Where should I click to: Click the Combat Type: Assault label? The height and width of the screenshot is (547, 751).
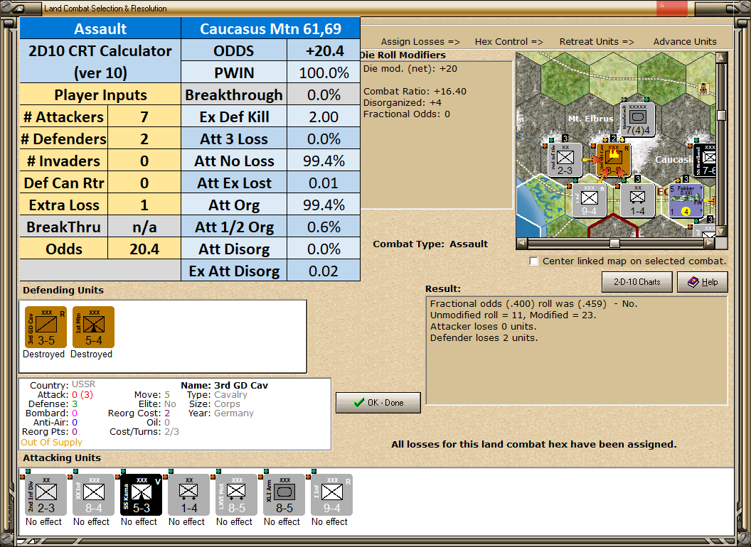[x=430, y=244]
